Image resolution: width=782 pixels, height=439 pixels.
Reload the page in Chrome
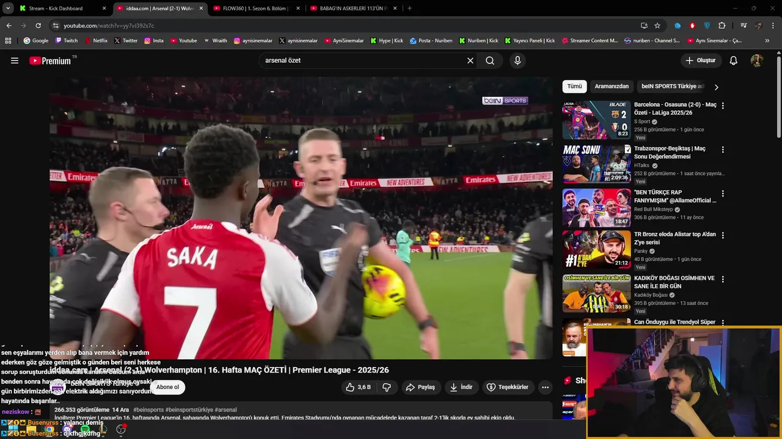point(38,26)
